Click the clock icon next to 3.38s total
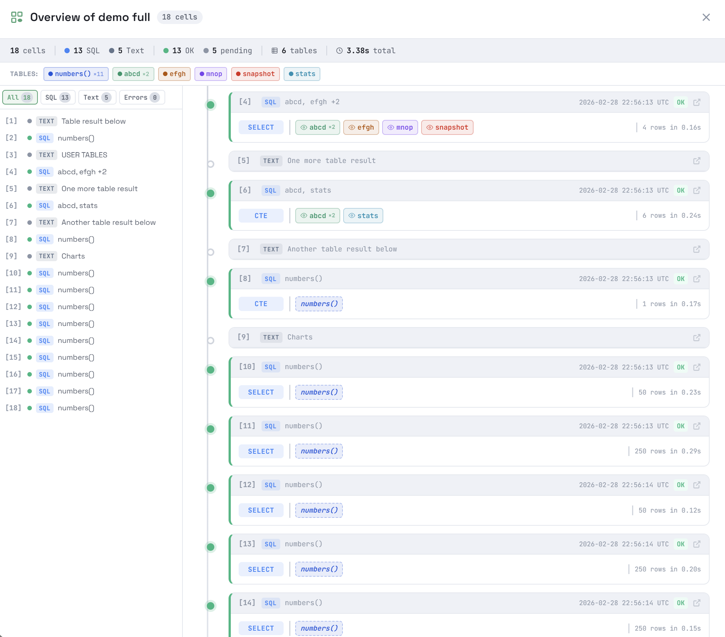The height and width of the screenshot is (637, 725). [339, 51]
